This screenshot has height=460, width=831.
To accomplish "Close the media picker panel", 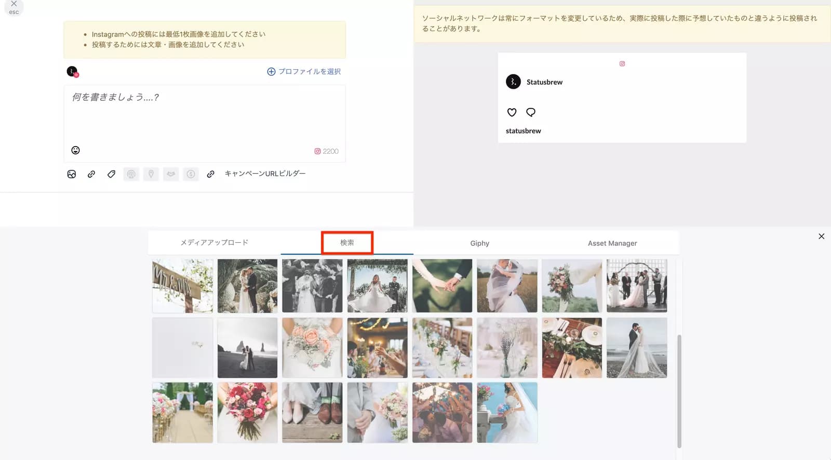I will point(821,236).
